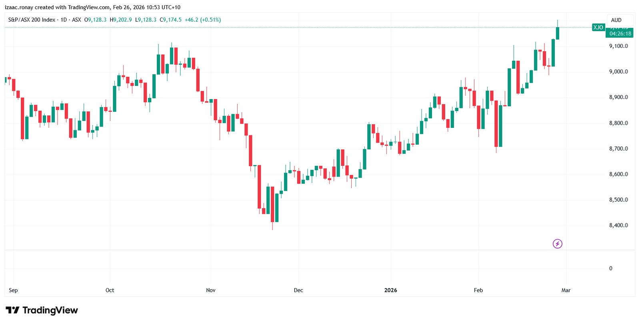
Task: Click the TradingView logo
Action: 42,310
